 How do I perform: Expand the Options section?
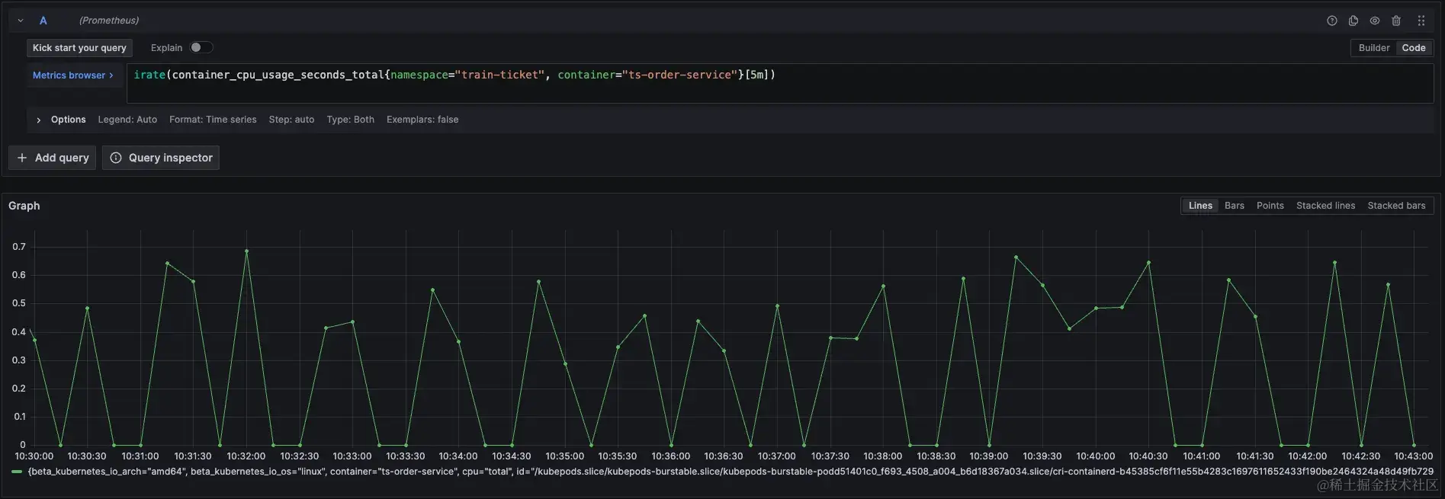[39, 120]
